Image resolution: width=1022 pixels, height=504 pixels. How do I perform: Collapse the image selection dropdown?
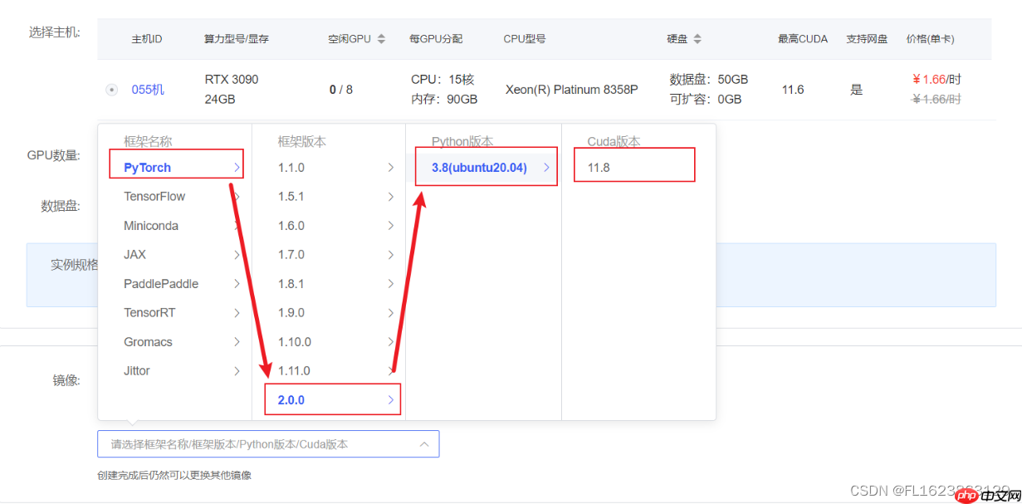[424, 443]
